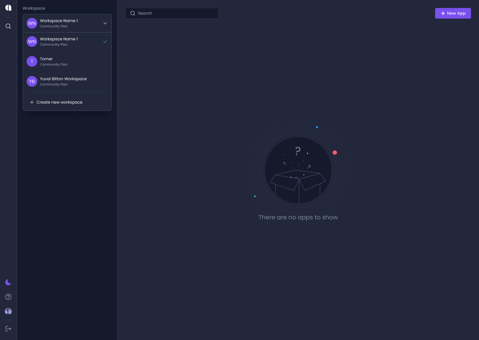Open help via the question mark icon

8,297
